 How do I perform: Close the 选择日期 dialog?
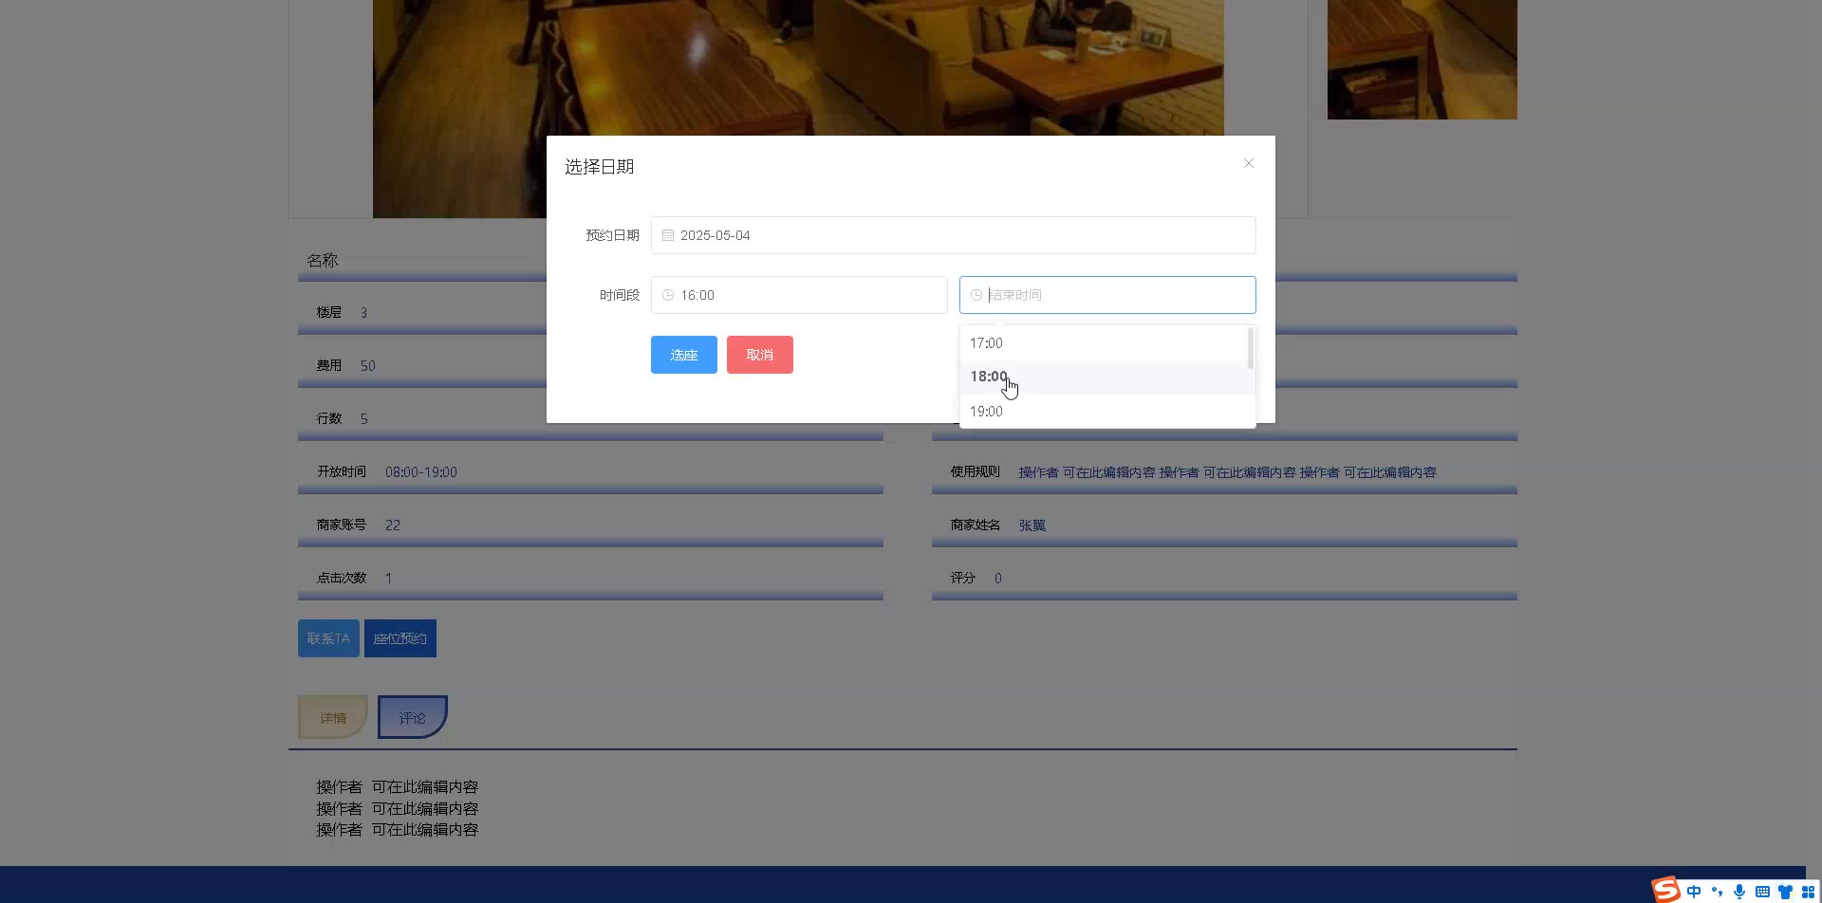point(1249,163)
